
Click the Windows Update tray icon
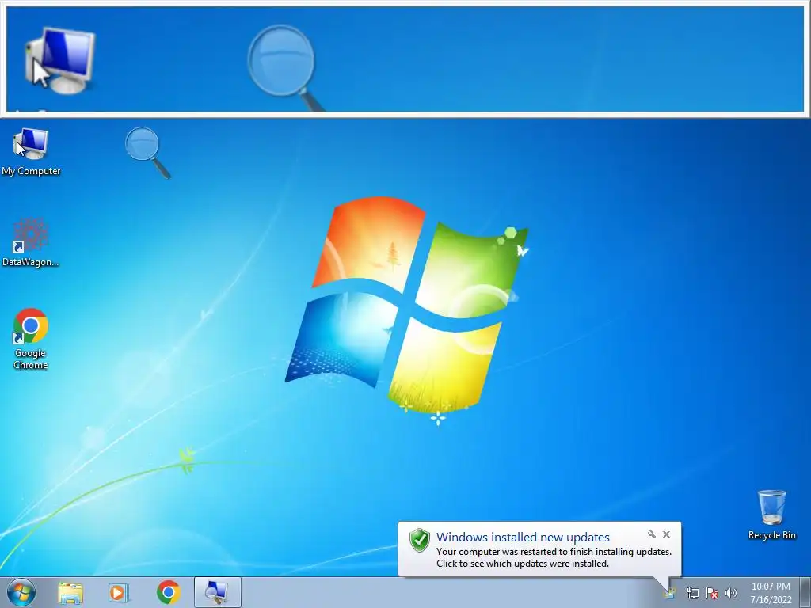pos(670,593)
